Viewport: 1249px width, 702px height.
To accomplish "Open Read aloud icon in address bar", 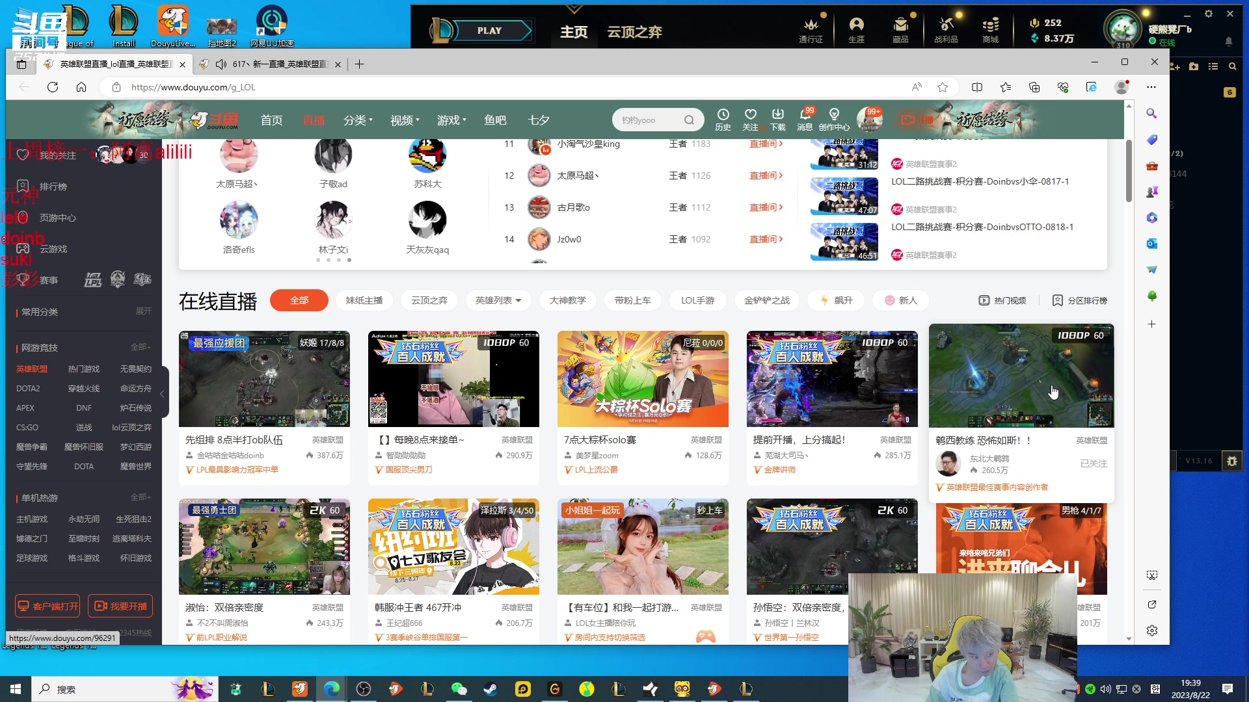I will tap(917, 87).
